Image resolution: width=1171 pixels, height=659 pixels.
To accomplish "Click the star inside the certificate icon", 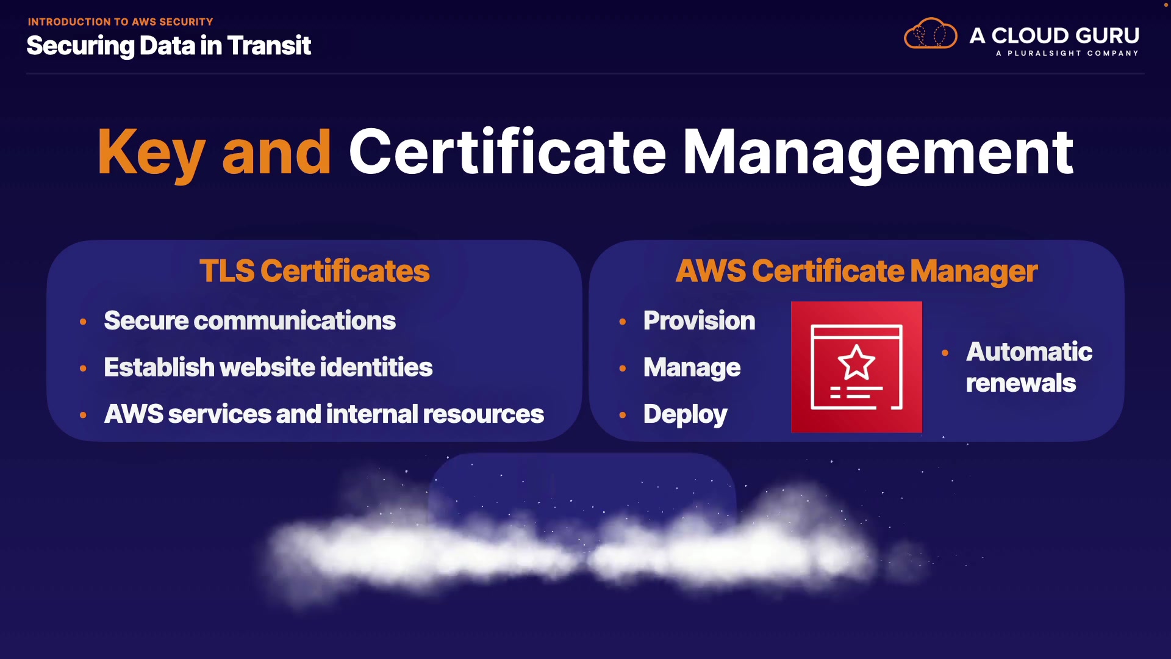I will point(856,362).
